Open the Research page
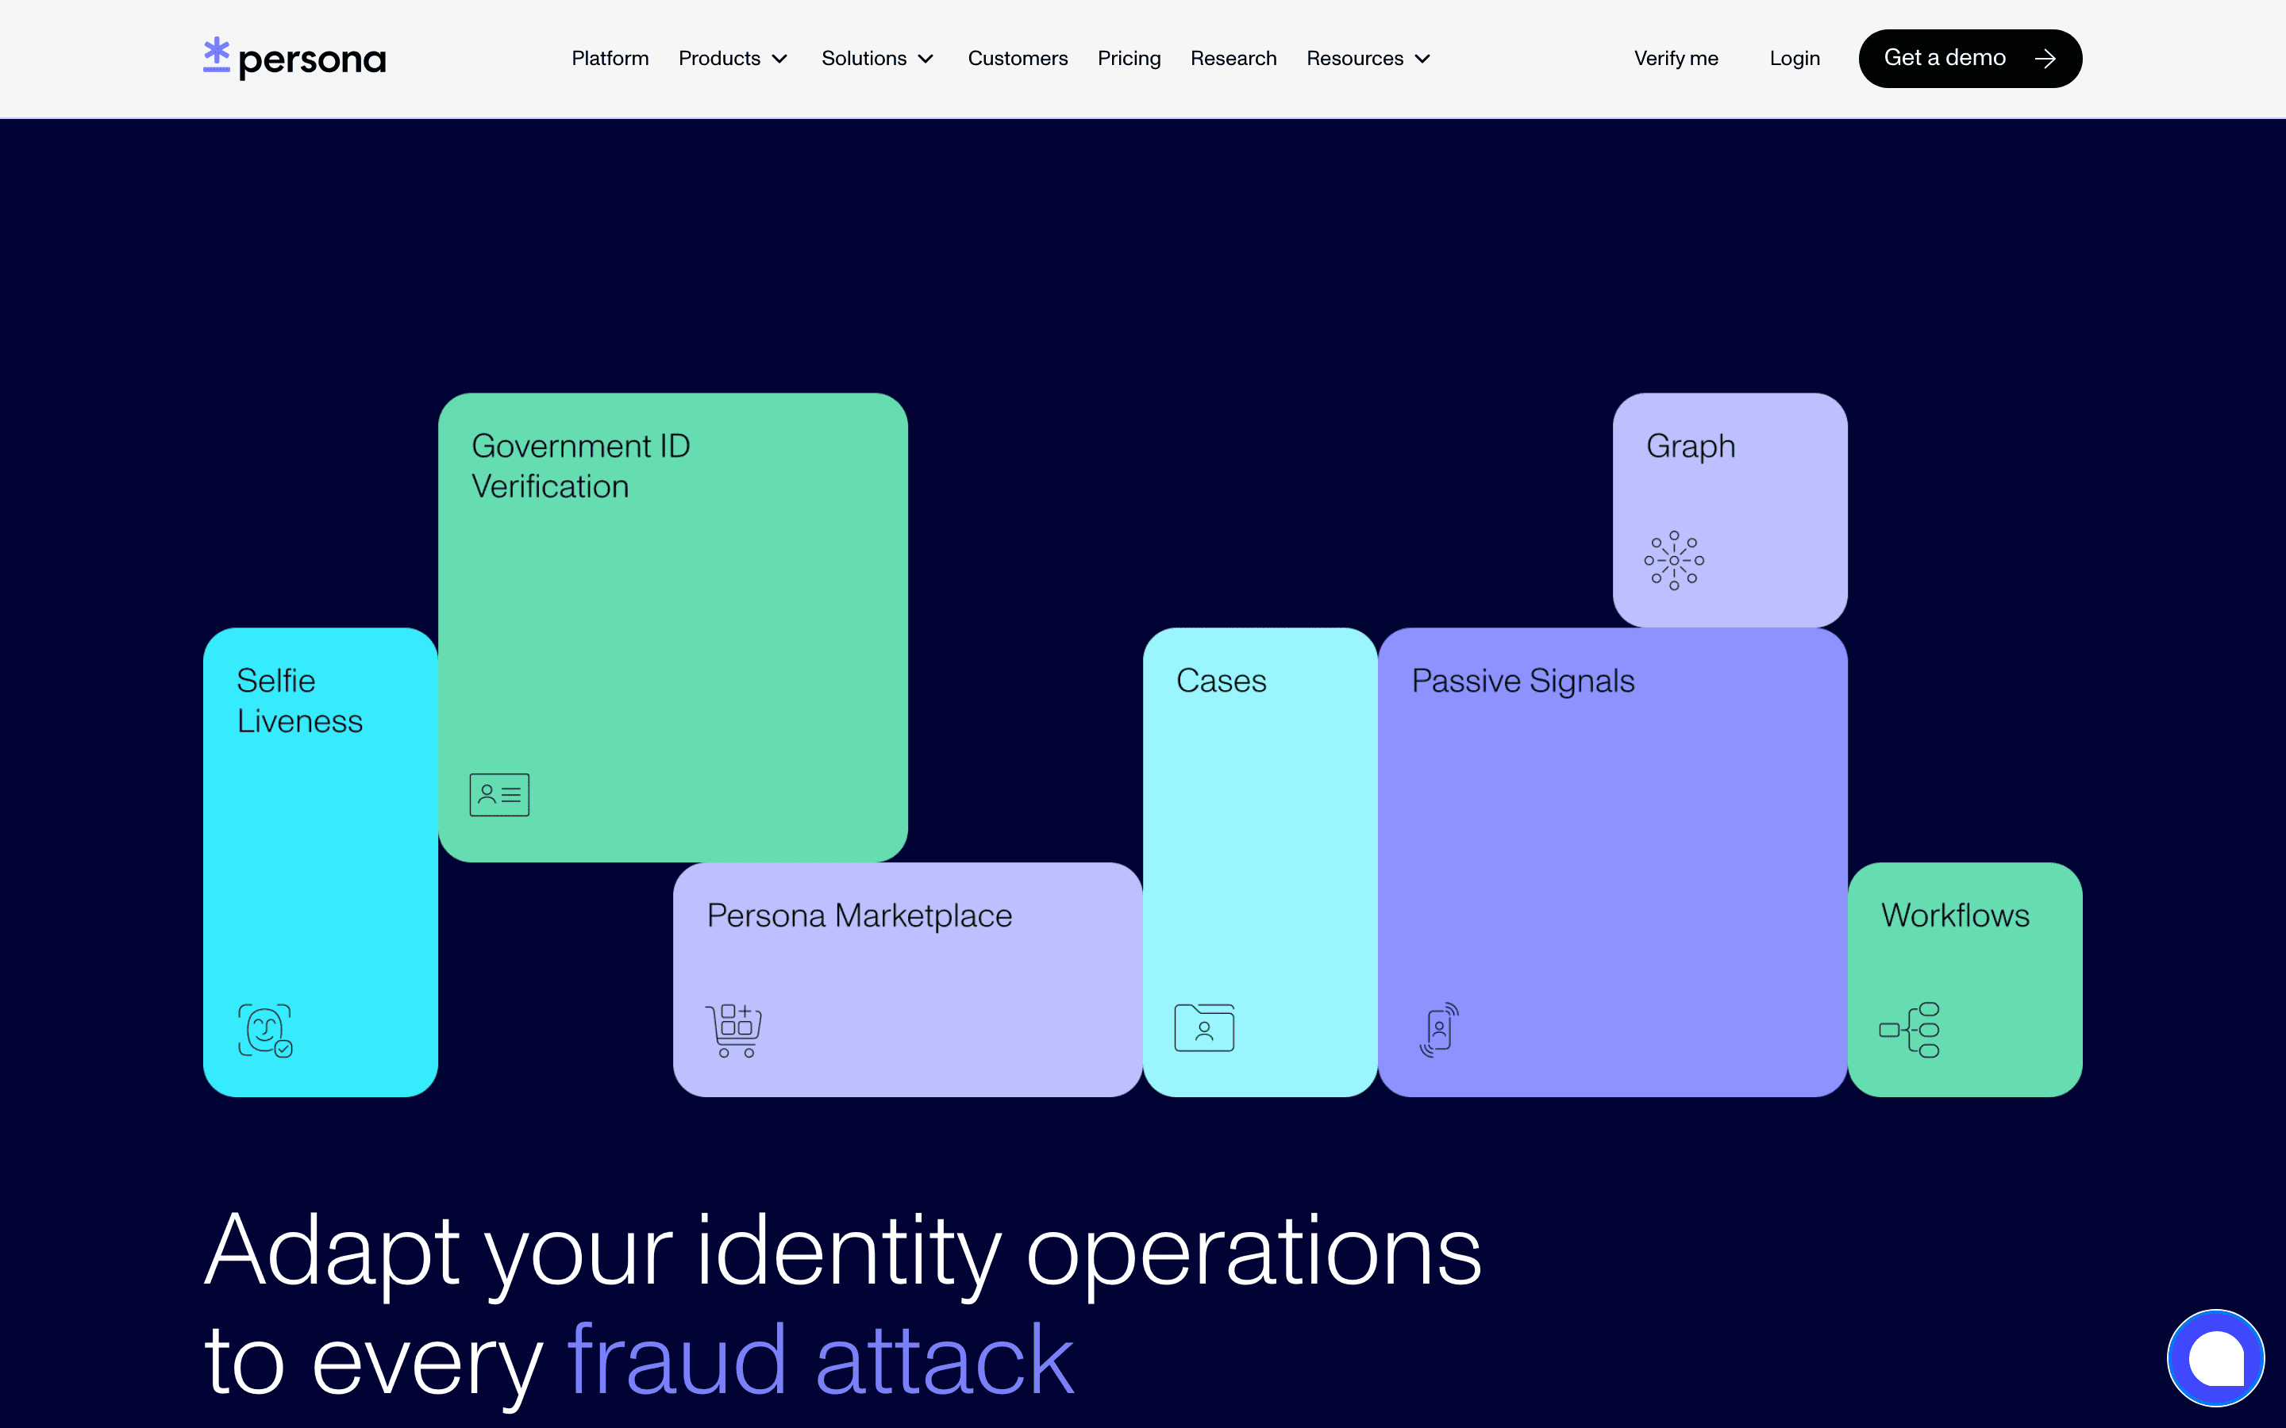The image size is (2286, 1428). (1233, 59)
